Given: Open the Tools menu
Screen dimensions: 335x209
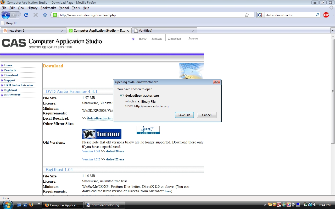Looking at the screenshot, I should [76, 8].
